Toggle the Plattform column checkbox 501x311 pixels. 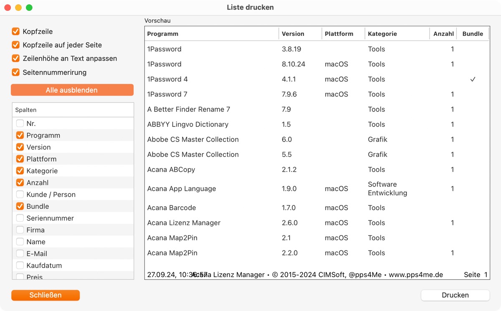[x=20, y=159]
